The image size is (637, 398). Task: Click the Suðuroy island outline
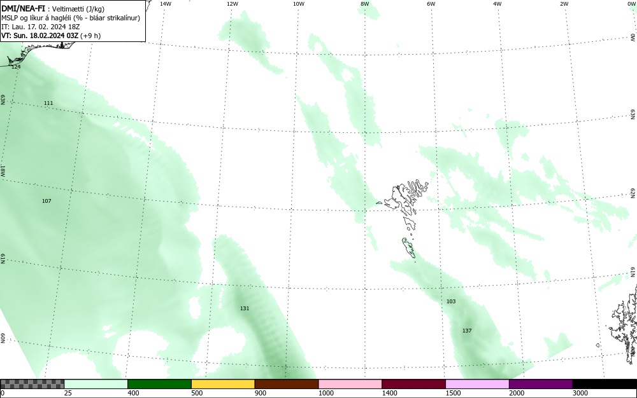tap(409, 247)
